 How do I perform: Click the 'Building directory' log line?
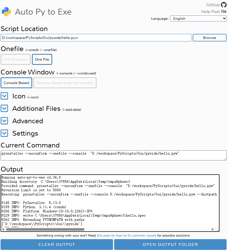66,182
